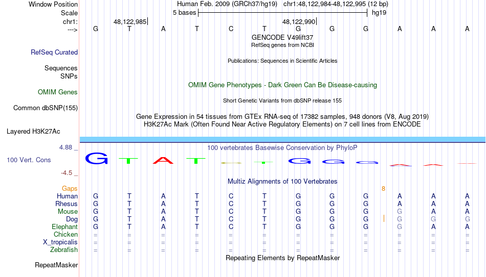
Task: Click the Window Position label
Action: coord(53,4)
